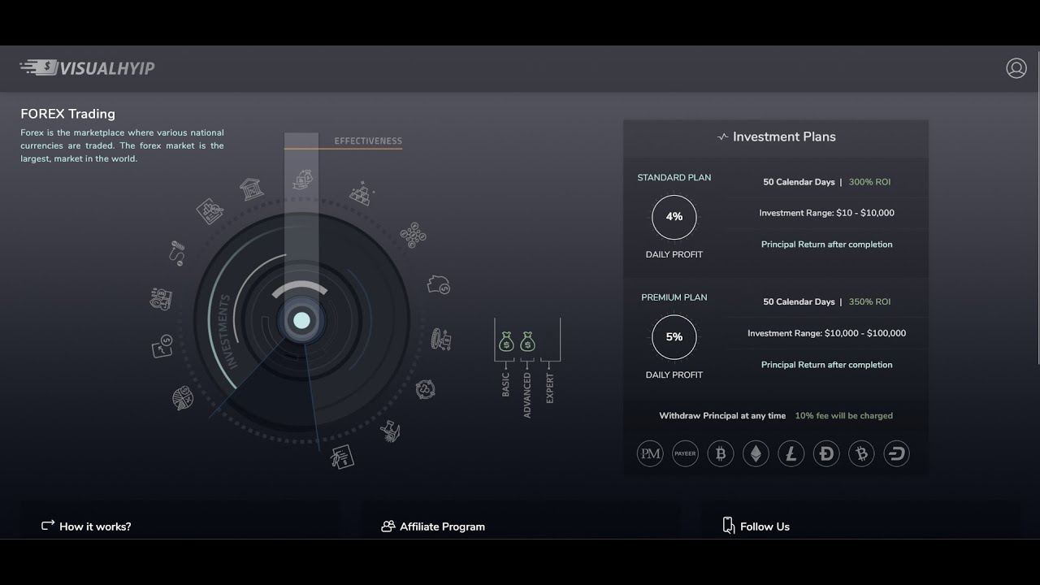Open the Affiliate Program section

[433, 526]
